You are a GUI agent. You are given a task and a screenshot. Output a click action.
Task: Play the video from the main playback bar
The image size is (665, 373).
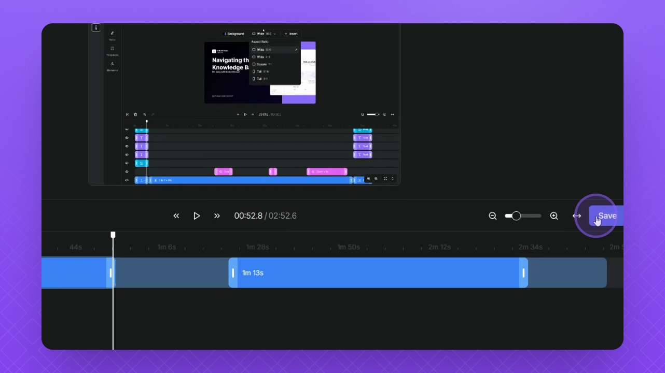(197, 216)
